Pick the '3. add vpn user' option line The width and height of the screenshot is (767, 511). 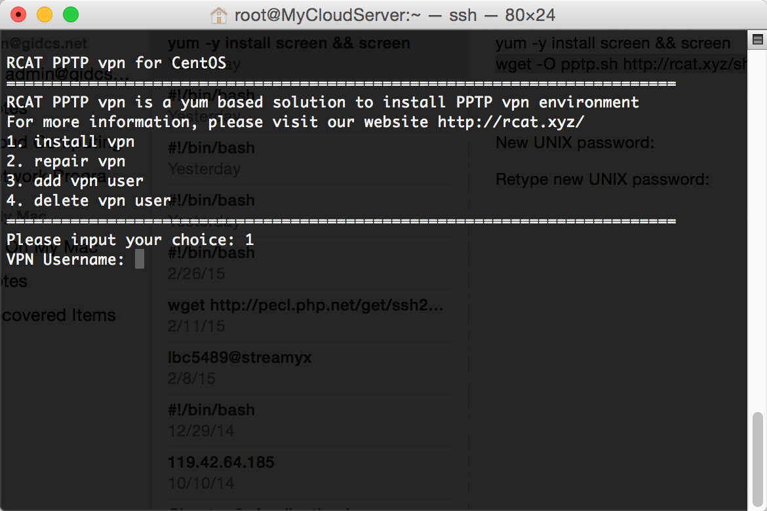click(x=75, y=181)
